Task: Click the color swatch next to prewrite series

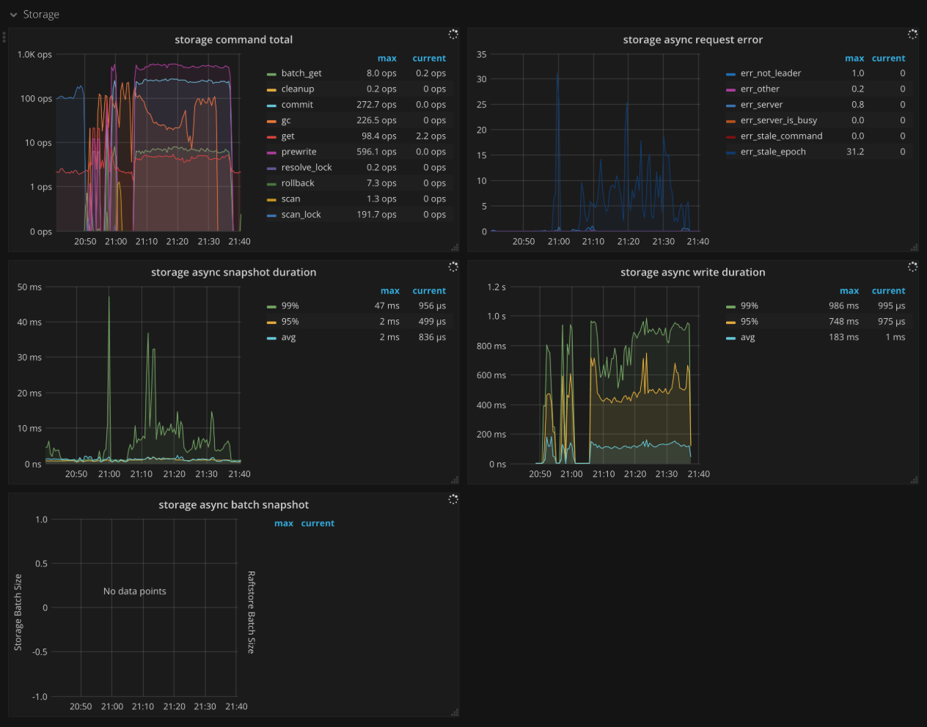Action: tap(272, 152)
